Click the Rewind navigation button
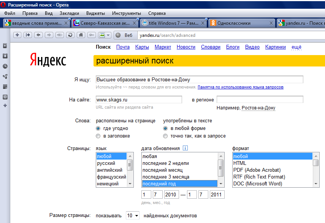 [28, 35]
